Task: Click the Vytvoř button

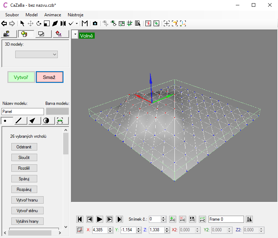Action: tap(21, 77)
